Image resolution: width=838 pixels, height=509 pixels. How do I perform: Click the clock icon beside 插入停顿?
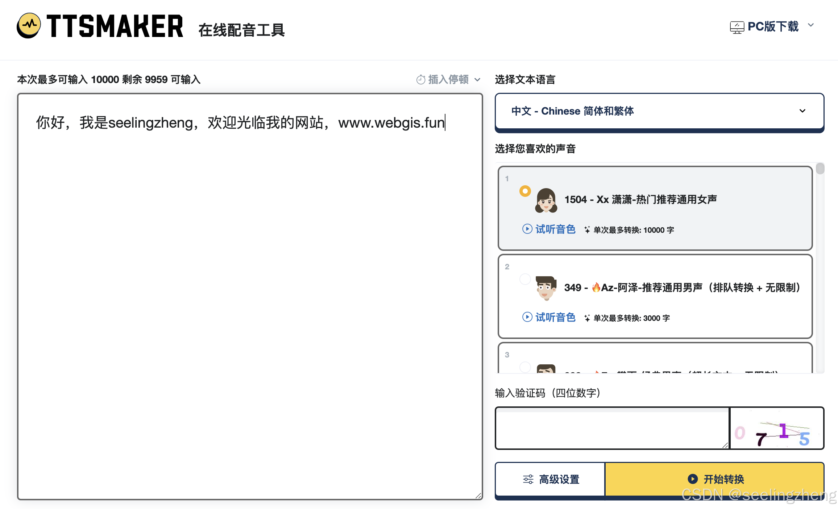(x=420, y=79)
